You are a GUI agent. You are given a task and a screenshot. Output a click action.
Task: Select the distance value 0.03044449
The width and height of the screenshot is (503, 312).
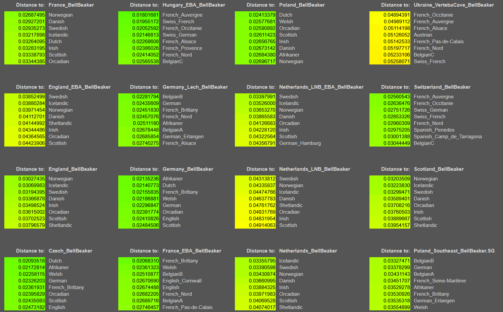[397, 143]
